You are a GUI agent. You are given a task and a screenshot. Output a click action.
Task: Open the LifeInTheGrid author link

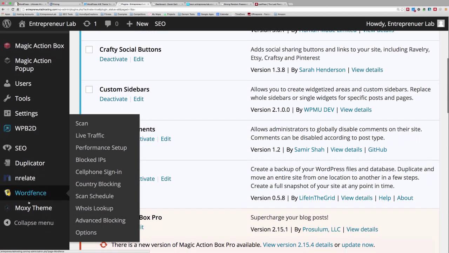click(317, 198)
